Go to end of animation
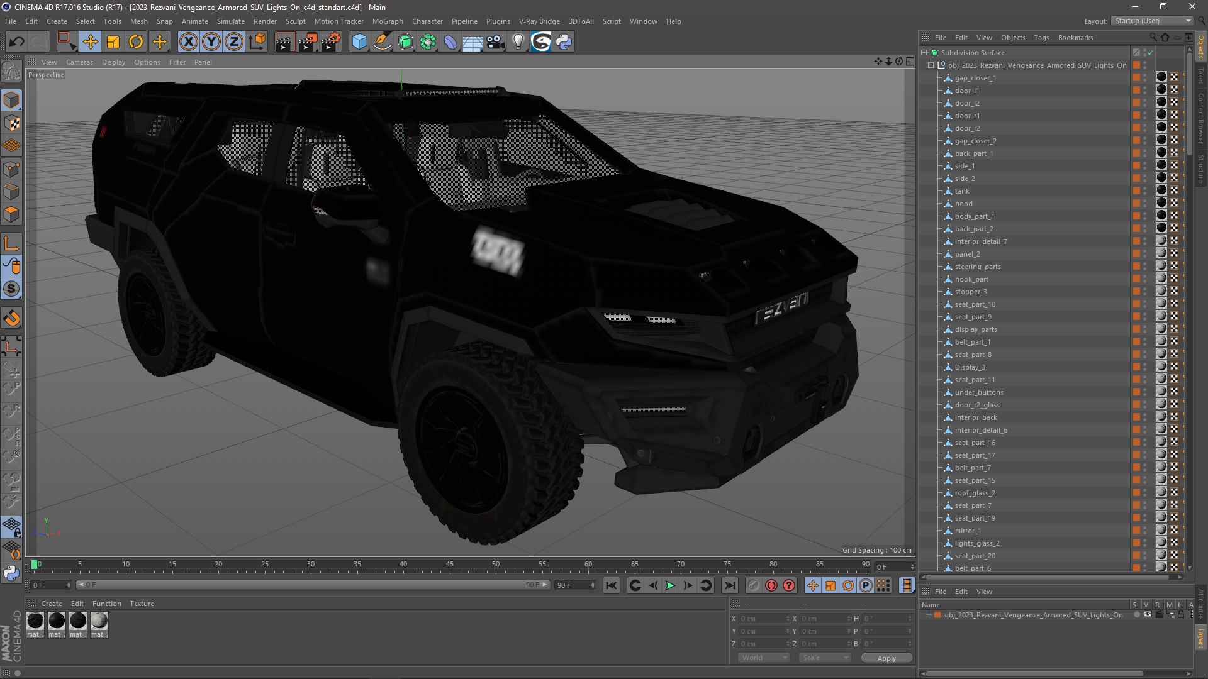 729,586
